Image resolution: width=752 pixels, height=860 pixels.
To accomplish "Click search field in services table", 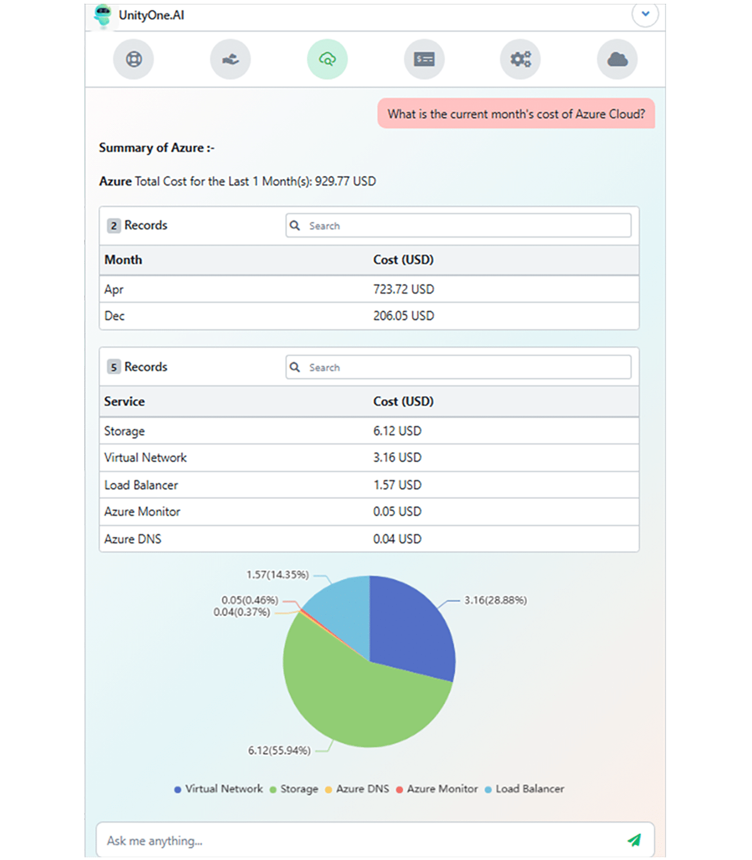I will [458, 368].
